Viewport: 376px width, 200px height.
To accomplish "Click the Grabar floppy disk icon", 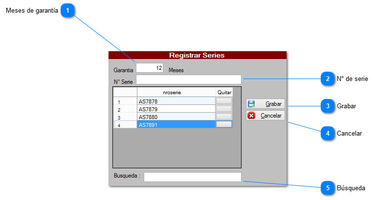I will point(251,104).
